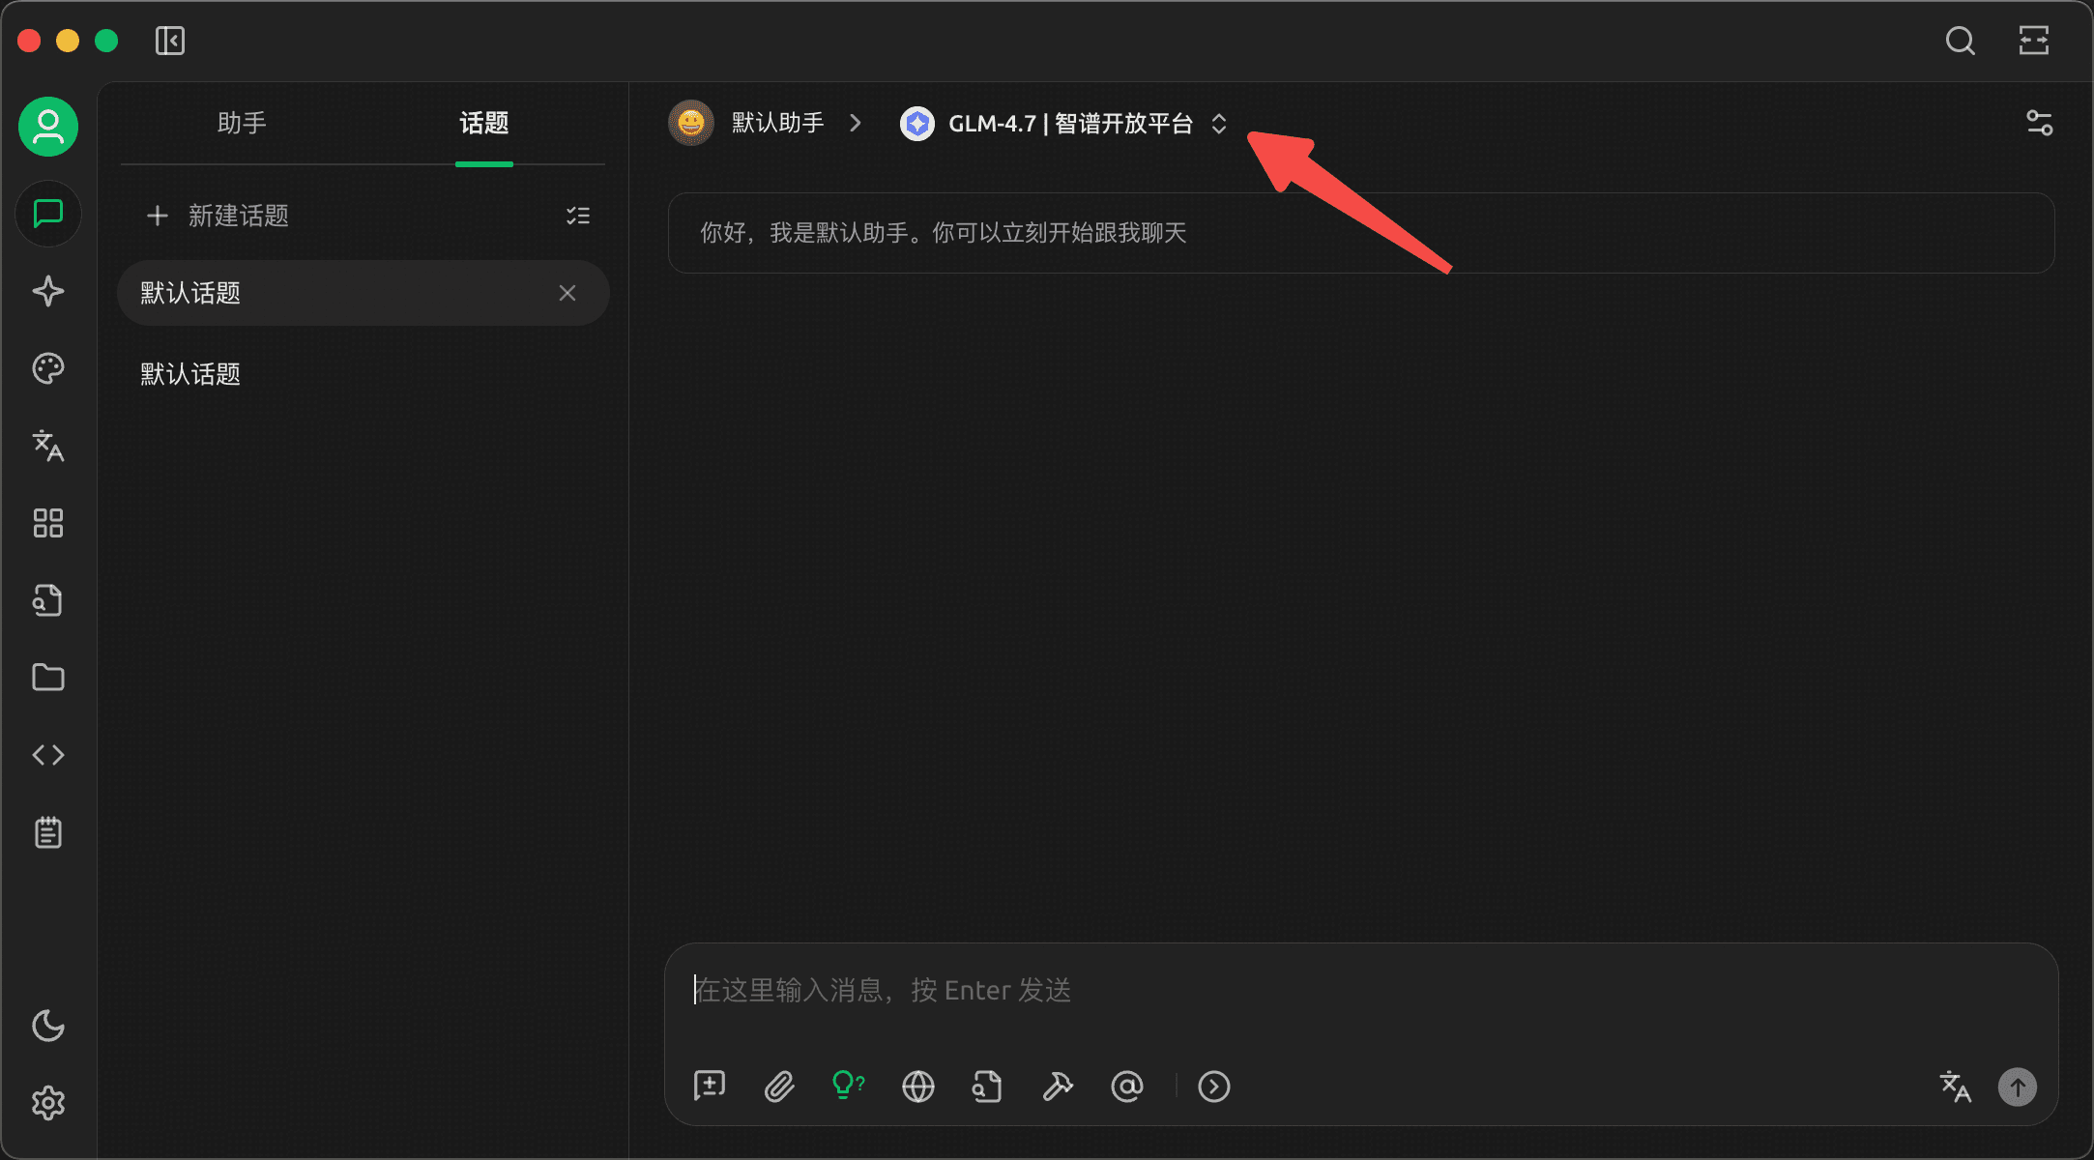Toggle thinking mode with the bulb icon

(x=848, y=1086)
